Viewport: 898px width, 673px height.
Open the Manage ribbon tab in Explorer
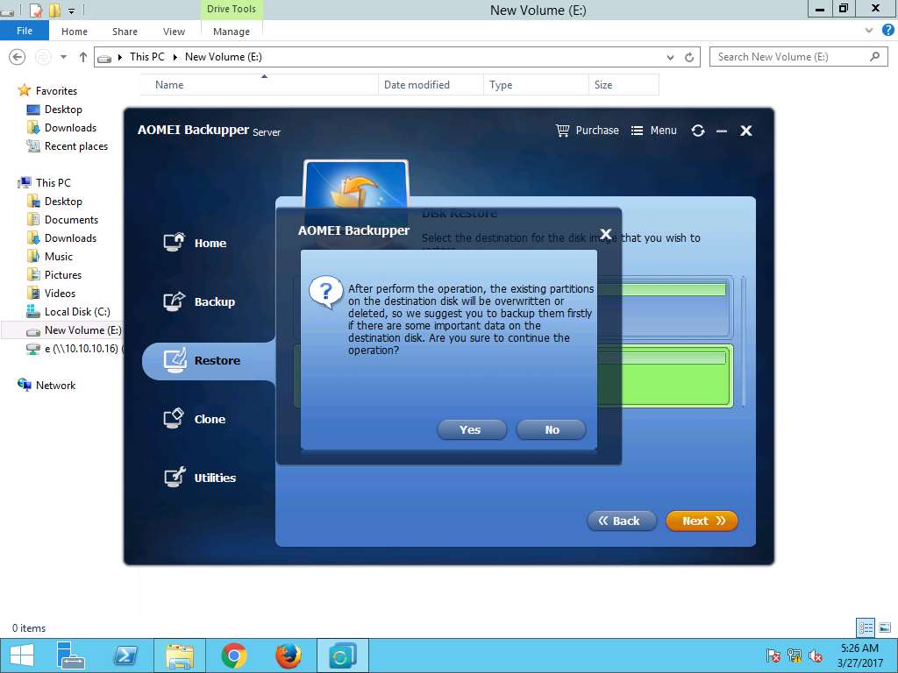232,32
